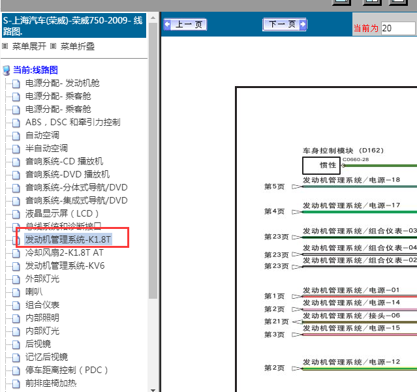Click the page icon next to 组合仪表
The height and width of the screenshot is (392, 417).
click(x=16, y=305)
